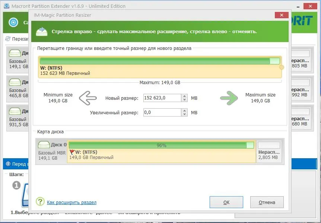Click the reload icon in the Macrorit window
The width and height of the screenshot is (321, 223).
point(8,39)
